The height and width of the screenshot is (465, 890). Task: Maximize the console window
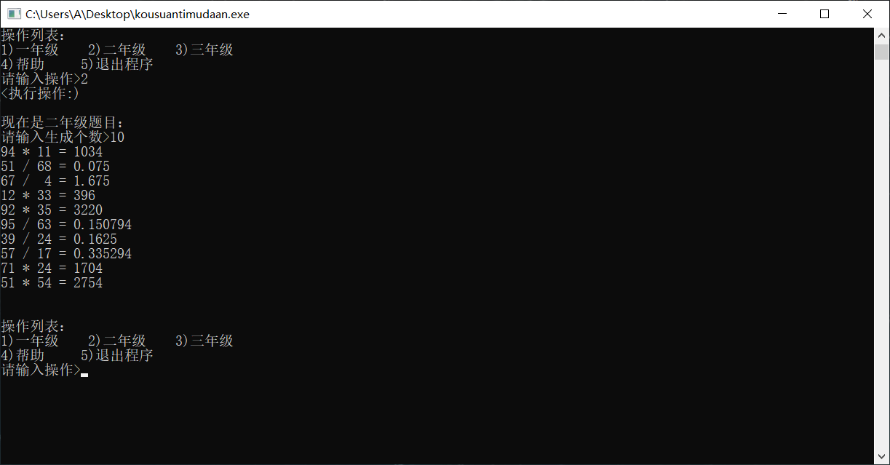(825, 14)
